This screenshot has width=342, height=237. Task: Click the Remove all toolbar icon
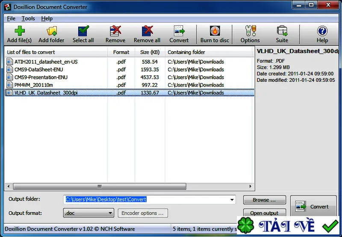tap(147, 31)
